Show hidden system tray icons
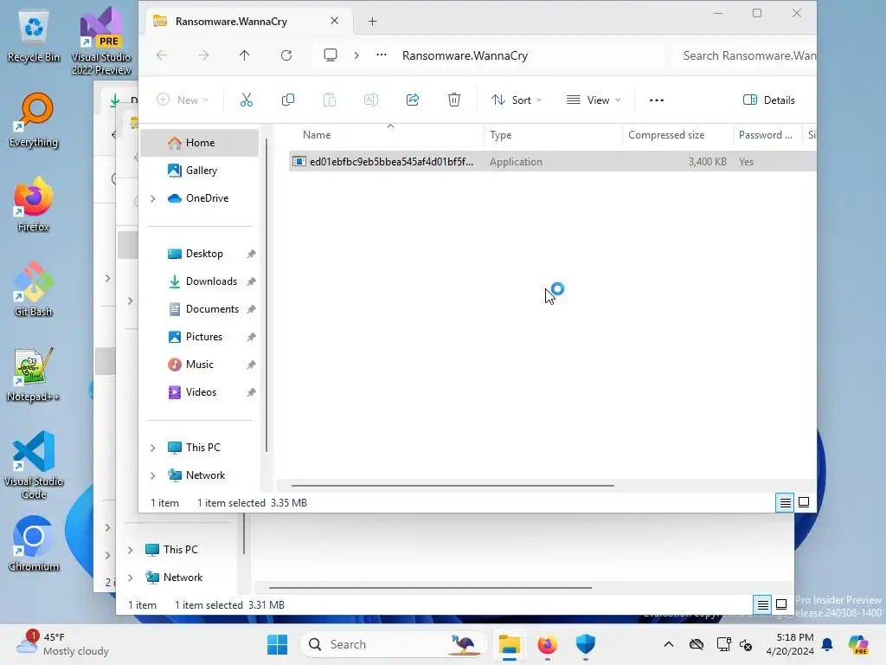 point(669,644)
